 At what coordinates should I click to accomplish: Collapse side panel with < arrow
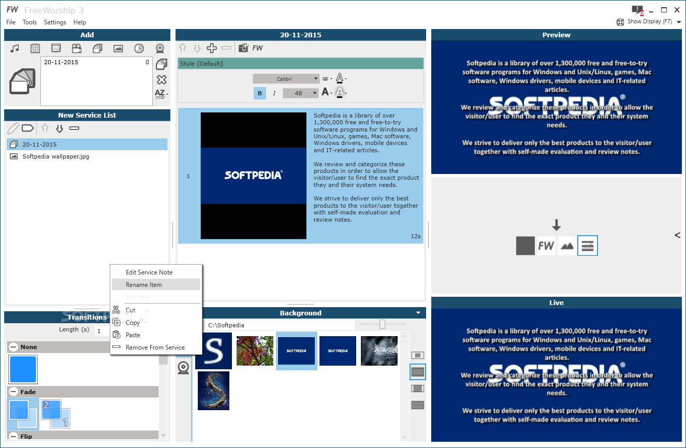click(677, 235)
